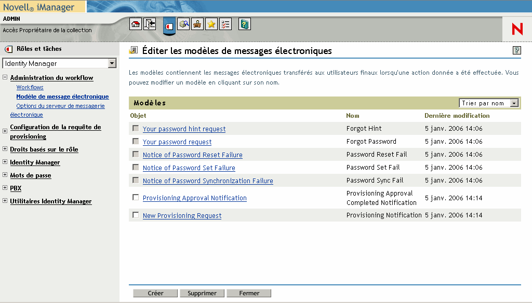Open 'Provisioning Approval Notification' link
The image size is (532, 303).
195,198
